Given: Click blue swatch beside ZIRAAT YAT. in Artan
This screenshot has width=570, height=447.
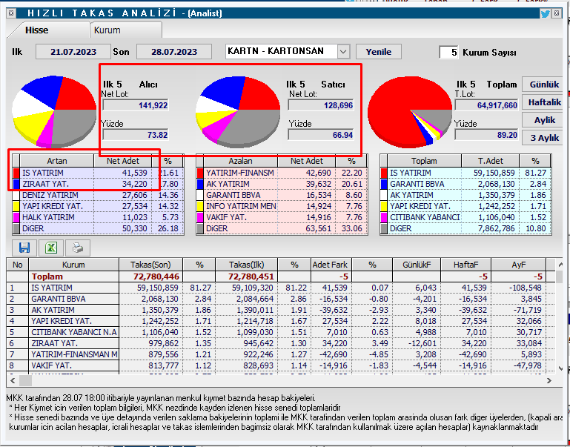Looking at the screenshot, I should pos(16,184).
